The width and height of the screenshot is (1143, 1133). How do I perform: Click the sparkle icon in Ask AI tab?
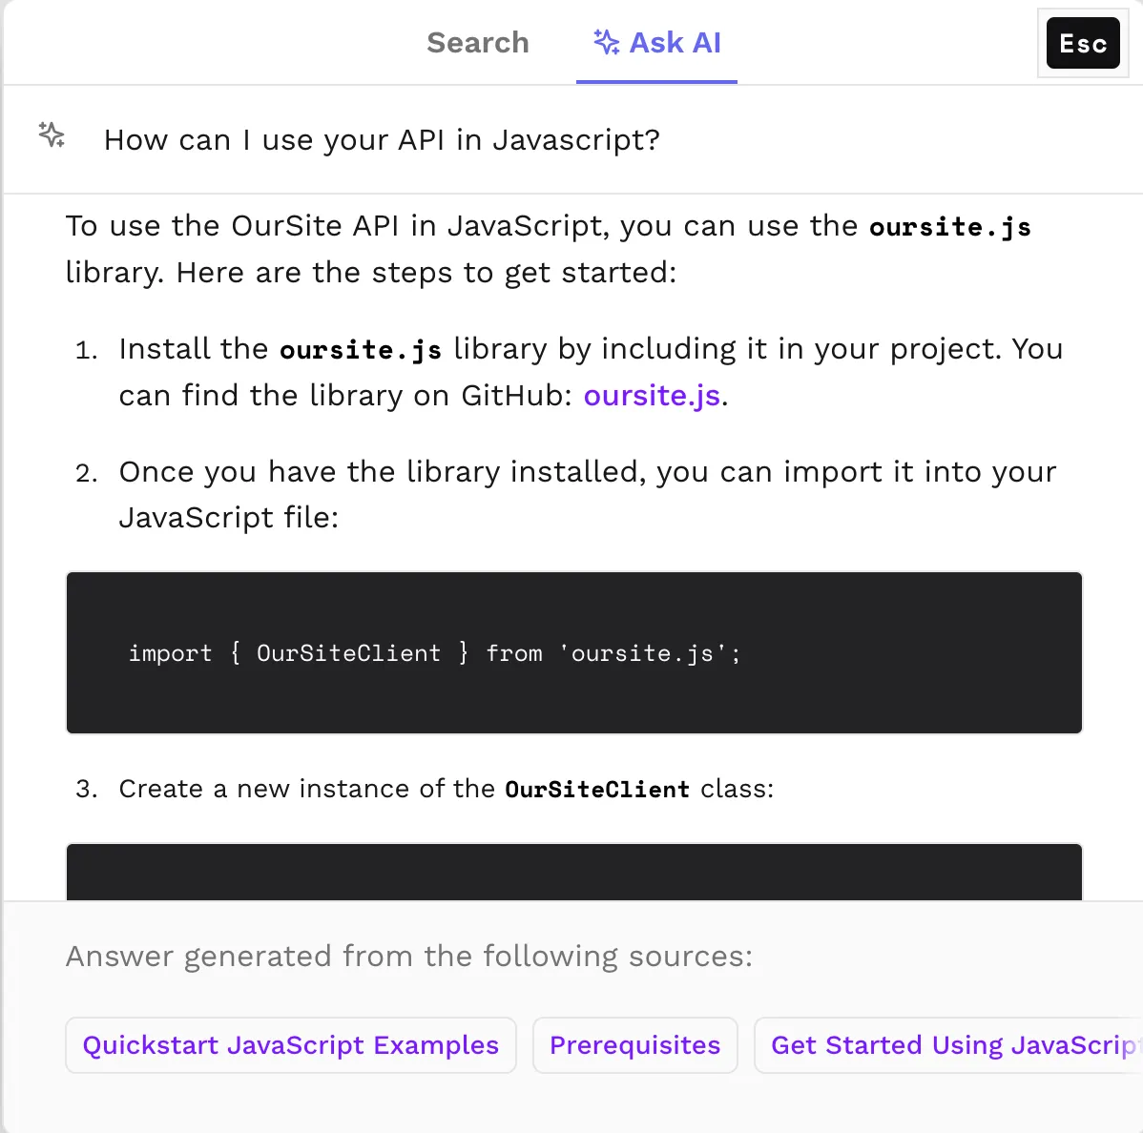[x=607, y=42]
